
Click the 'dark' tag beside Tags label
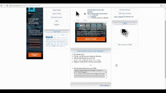(94, 14)
